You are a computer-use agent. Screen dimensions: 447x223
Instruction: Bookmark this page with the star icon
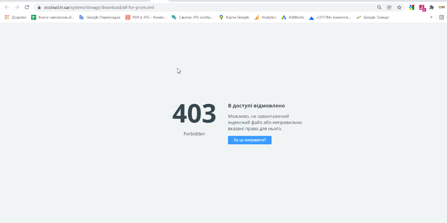[399, 7]
